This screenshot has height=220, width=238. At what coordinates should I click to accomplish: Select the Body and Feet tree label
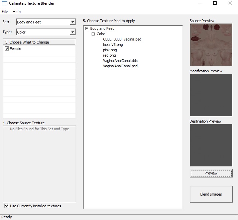click(x=102, y=28)
